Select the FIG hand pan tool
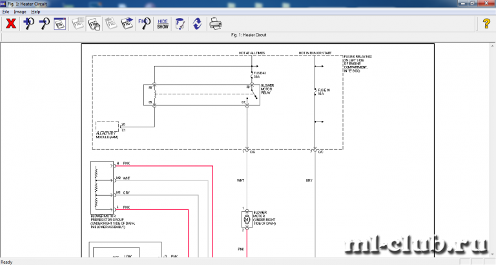 point(94,24)
